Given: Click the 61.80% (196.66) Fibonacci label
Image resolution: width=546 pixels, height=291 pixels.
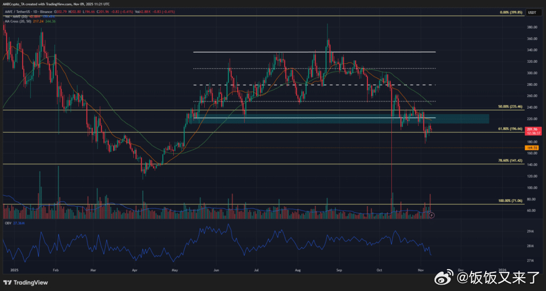Looking at the screenshot, I should click(510, 129).
